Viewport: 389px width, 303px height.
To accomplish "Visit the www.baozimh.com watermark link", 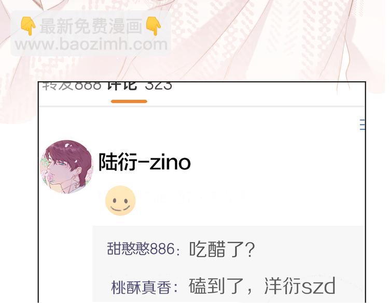I will pyautogui.click(x=91, y=44).
